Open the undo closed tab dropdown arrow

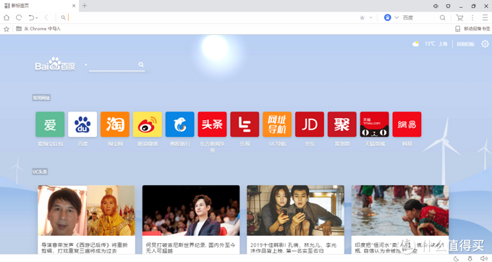37,18
